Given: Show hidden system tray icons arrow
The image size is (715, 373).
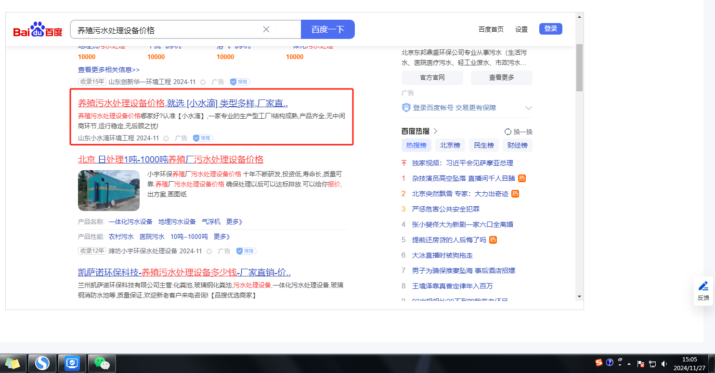Looking at the screenshot, I should point(629,364).
